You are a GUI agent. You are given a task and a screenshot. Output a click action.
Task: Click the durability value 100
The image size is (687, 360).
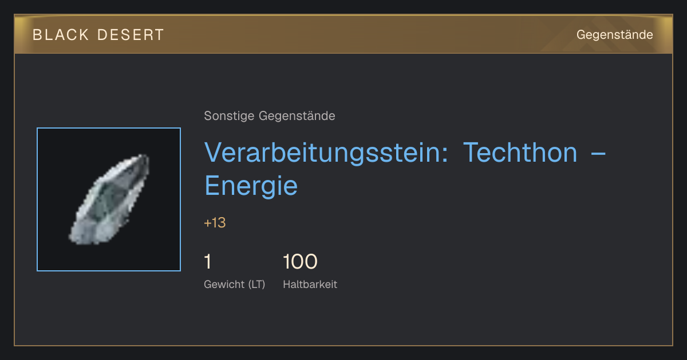tap(300, 262)
